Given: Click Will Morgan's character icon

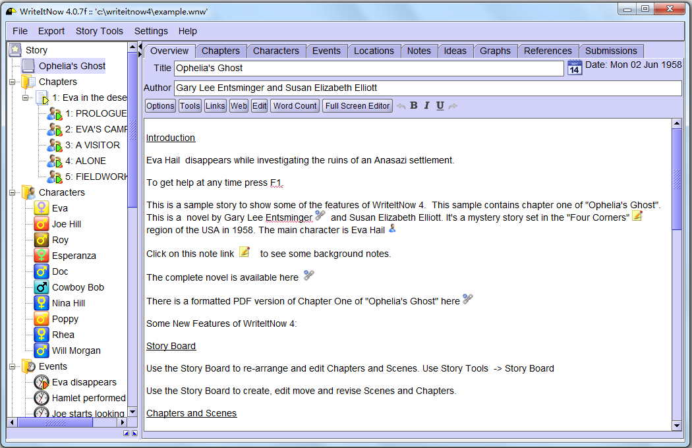Looking at the screenshot, I should [42, 350].
